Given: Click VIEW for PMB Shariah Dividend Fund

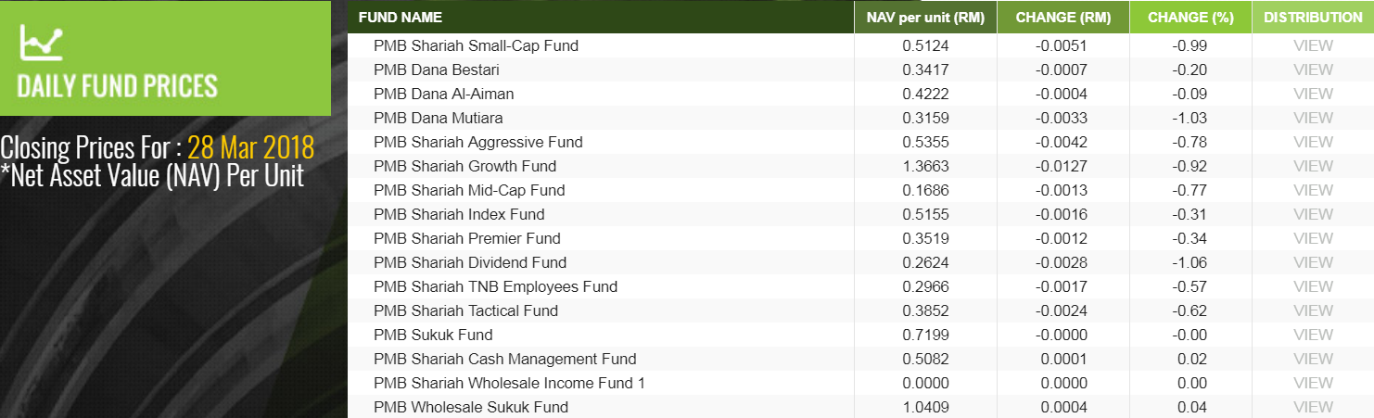Looking at the screenshot, I should [1313, 262].
